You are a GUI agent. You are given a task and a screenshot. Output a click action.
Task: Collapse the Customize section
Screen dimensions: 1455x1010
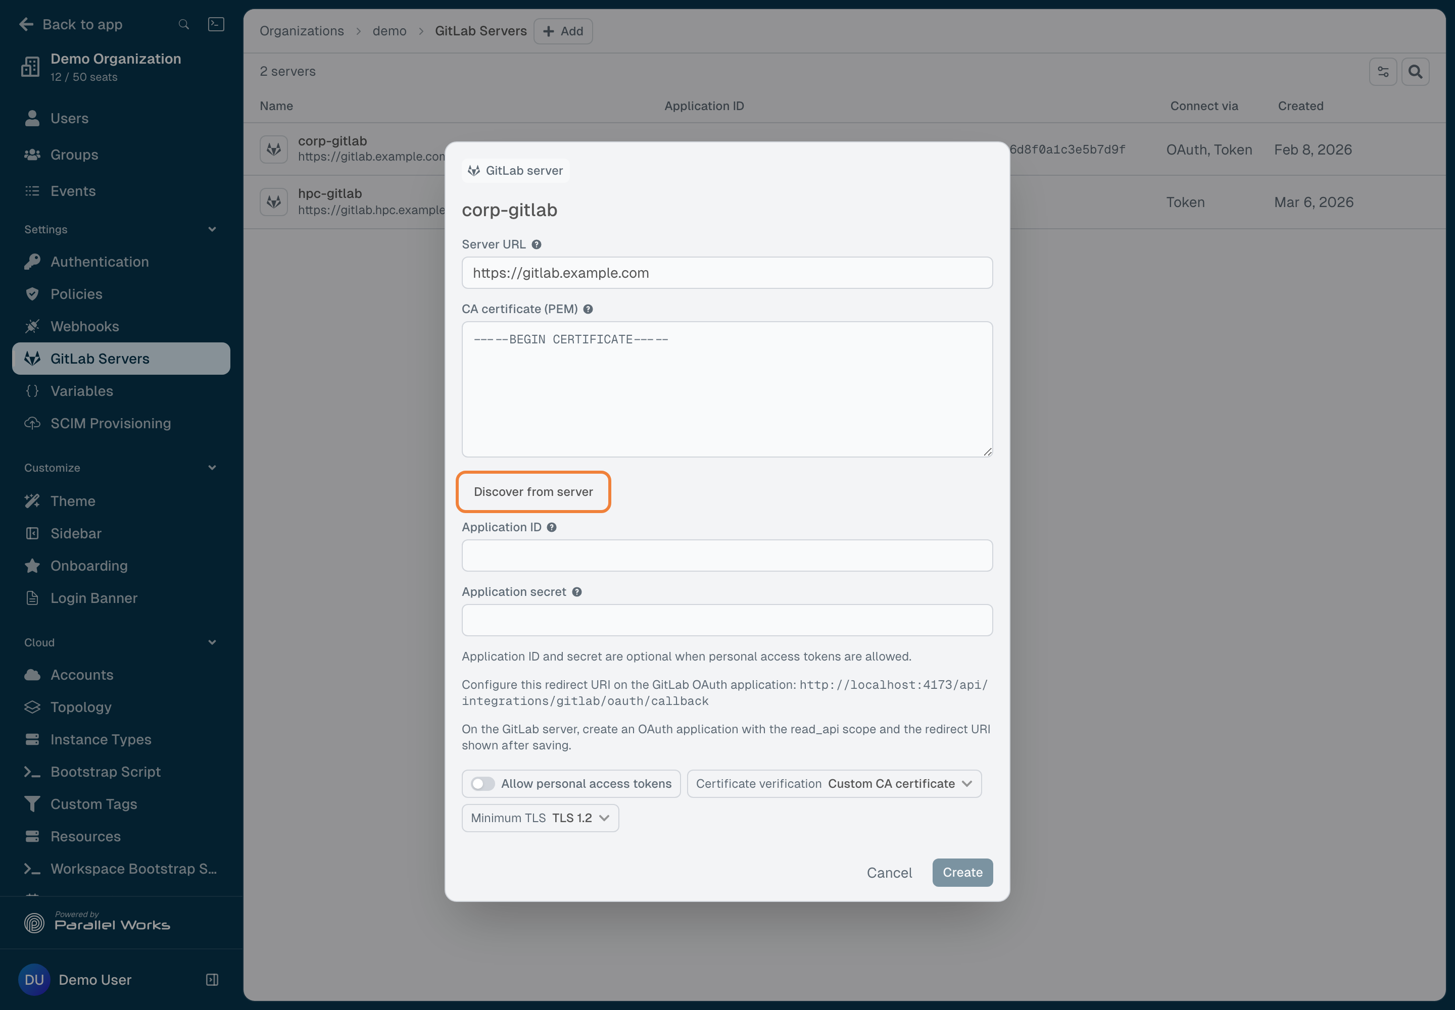coord(212,468)
